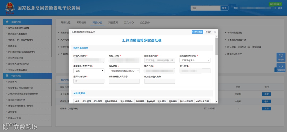Click the 被扣缴纳税人名称 input field

(x=160, y=81)
